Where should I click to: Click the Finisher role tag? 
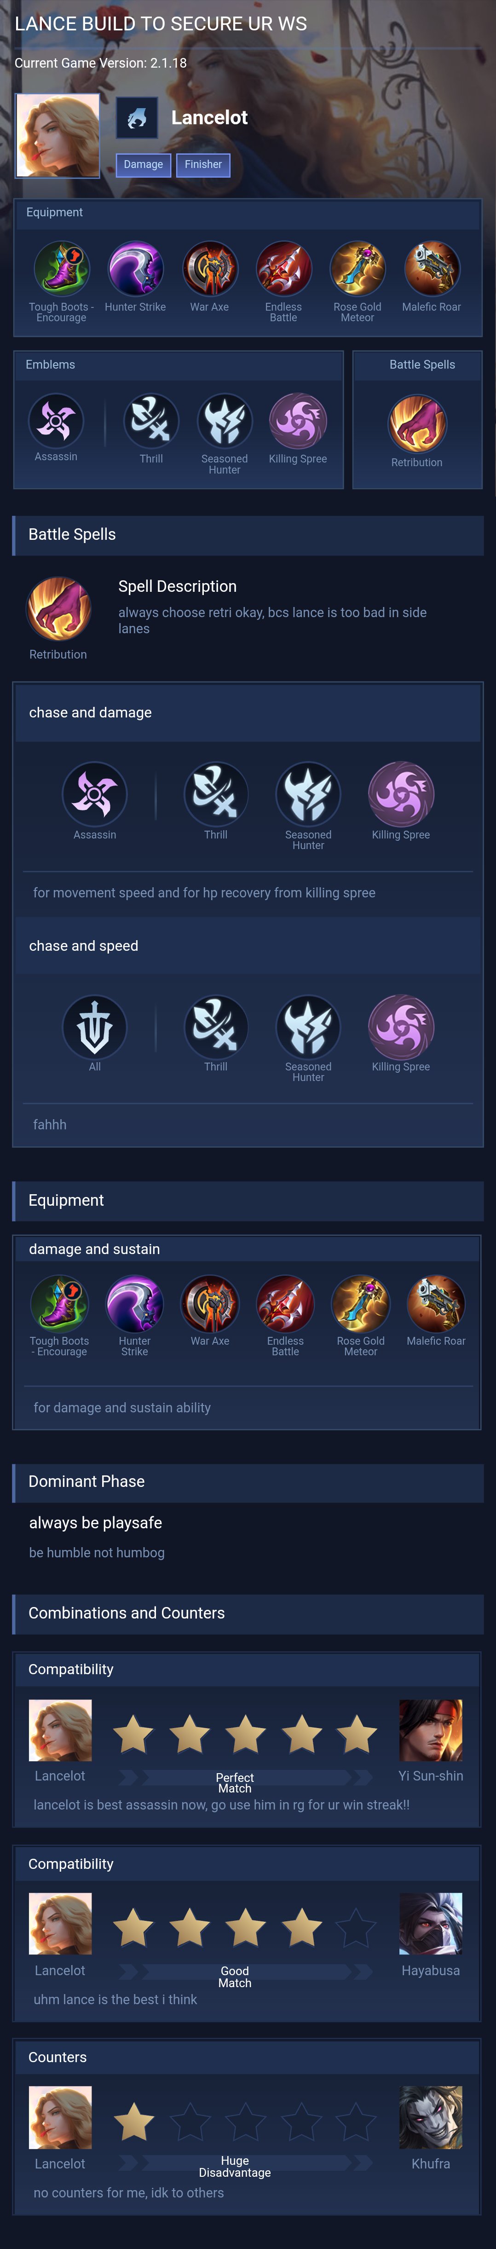tap(203, 165)
